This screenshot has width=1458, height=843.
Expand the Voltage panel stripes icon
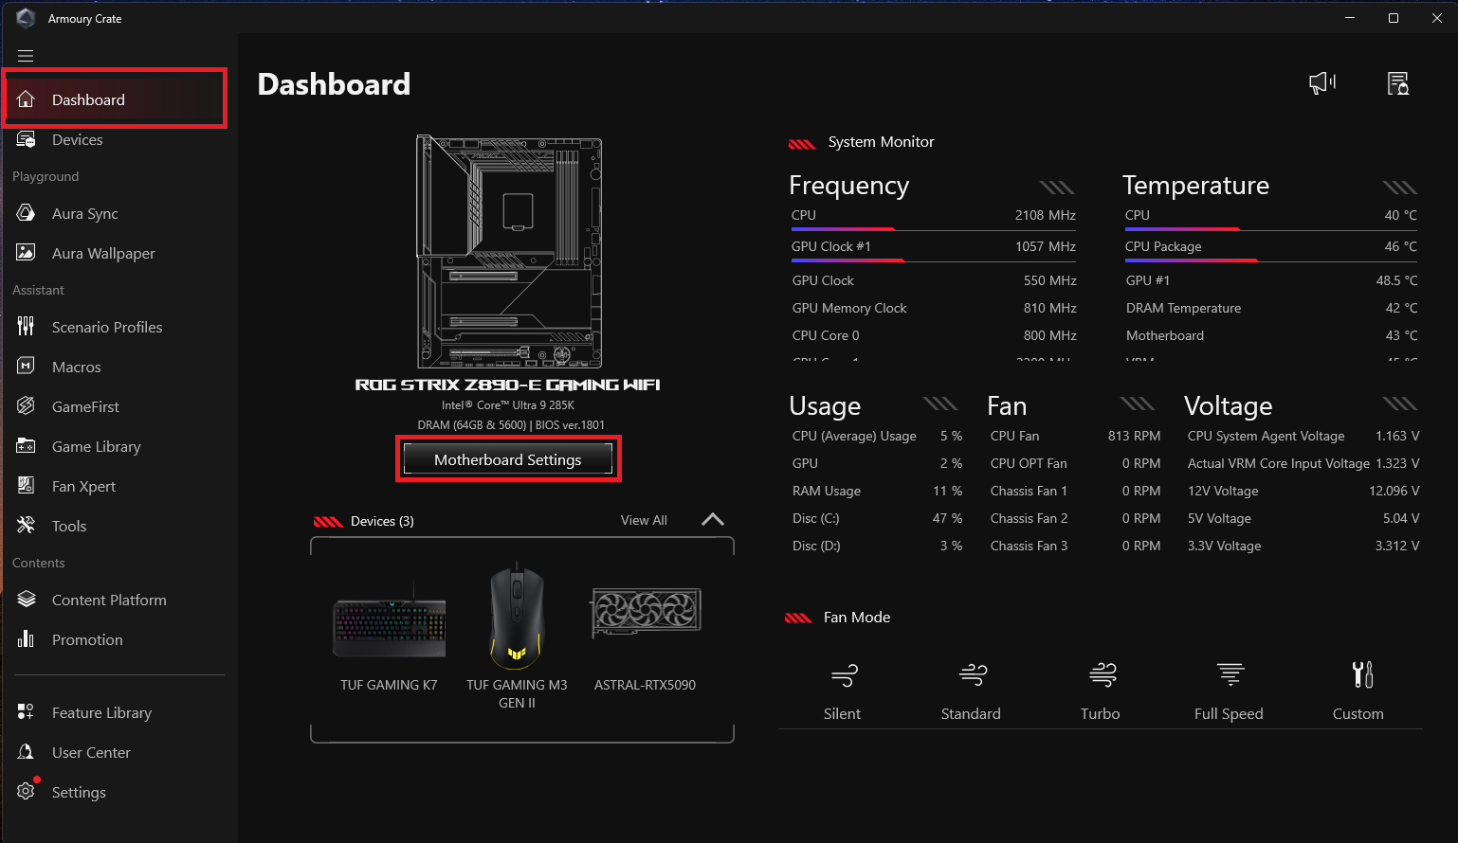pos(1400,404)
